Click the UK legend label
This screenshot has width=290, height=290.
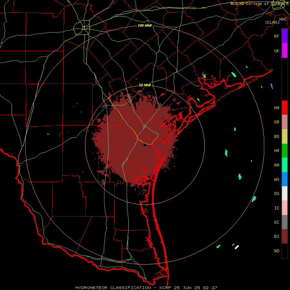click(x=276, y=51)
